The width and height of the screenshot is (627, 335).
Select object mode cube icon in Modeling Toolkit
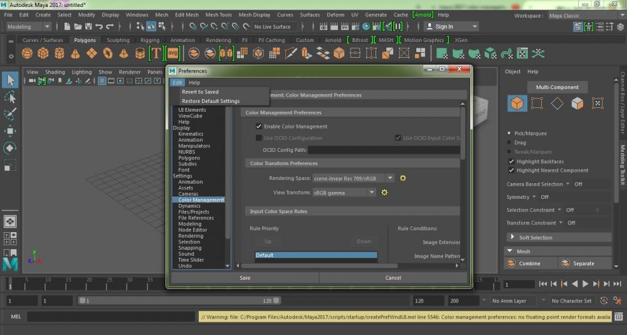tap(517, 104)
